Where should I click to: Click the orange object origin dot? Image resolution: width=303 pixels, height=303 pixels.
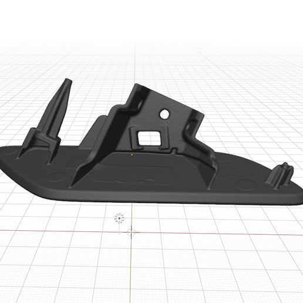(132, 155)
